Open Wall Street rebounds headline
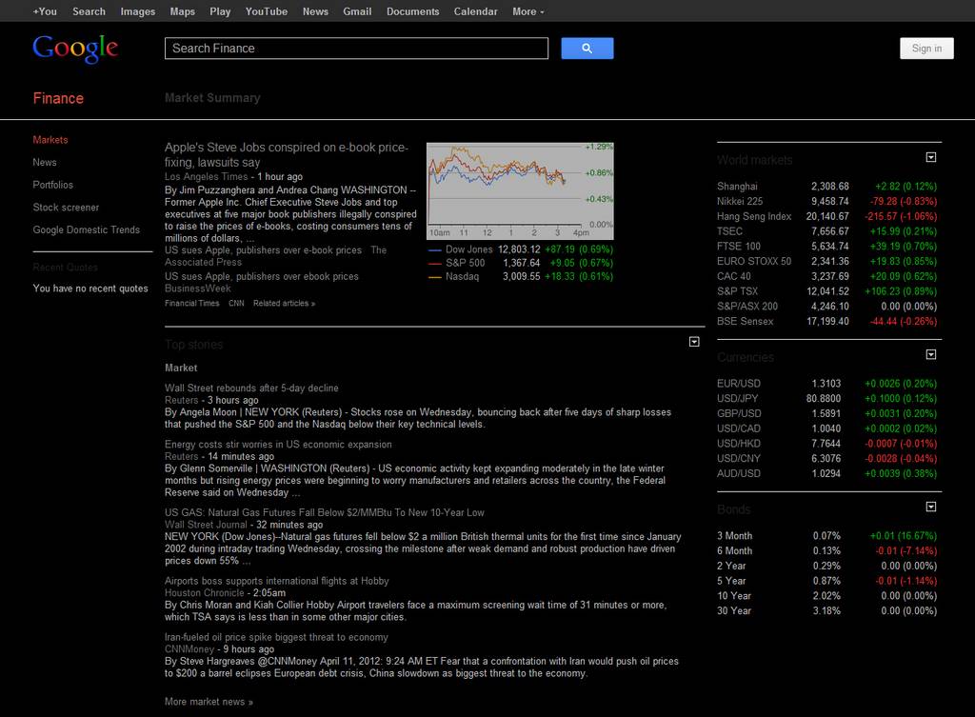Image resolution: width=975 pixels, height=717 pixels. click(251, 388)
